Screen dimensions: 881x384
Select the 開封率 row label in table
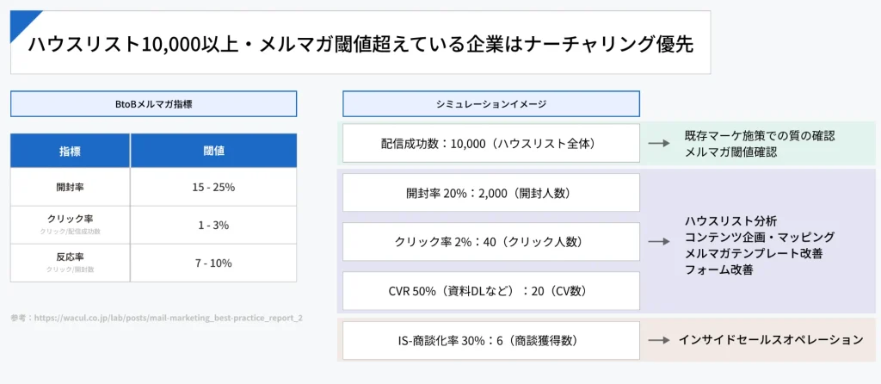pyautogui.click(x=71, y=187)
